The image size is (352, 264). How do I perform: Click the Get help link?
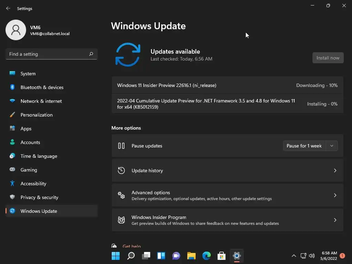coord(132,246)
